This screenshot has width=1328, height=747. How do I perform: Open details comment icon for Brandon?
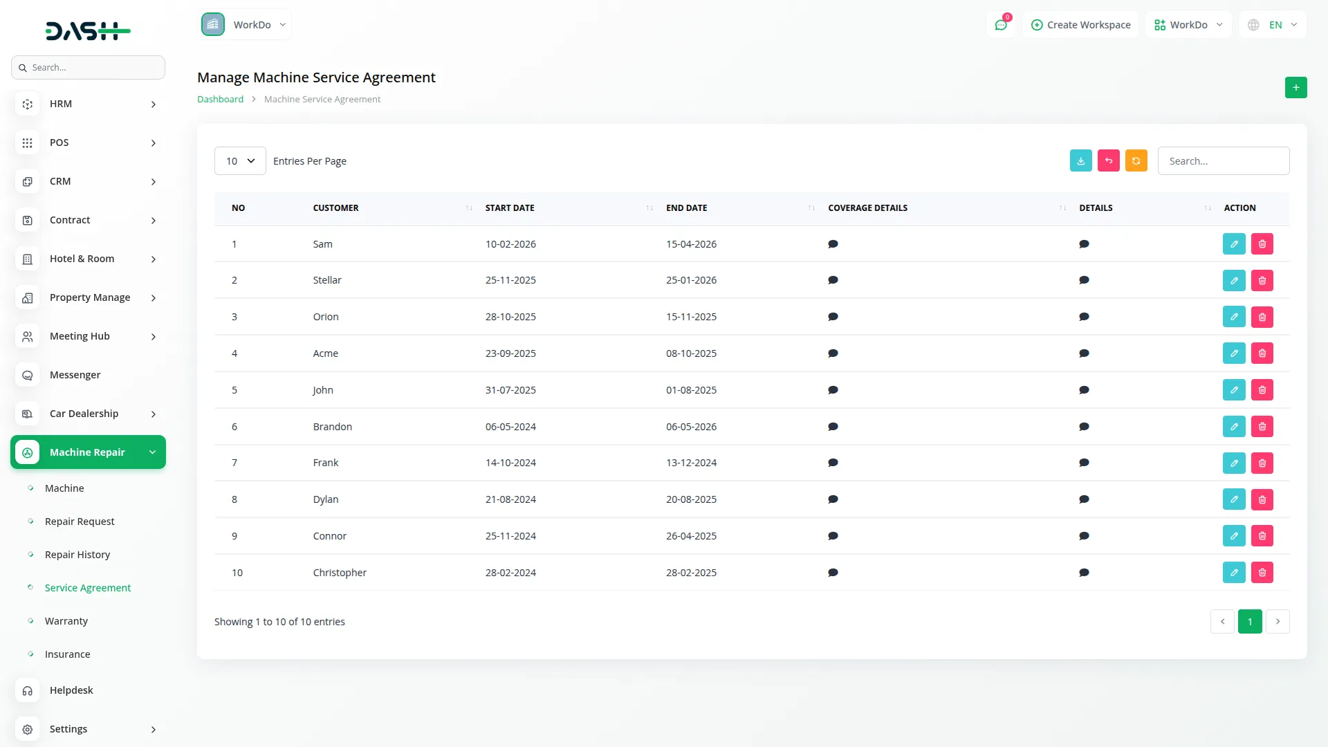[1084, 427]
